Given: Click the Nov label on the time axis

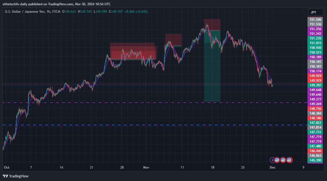Looking at the screenshot, I should click(146, 167).
